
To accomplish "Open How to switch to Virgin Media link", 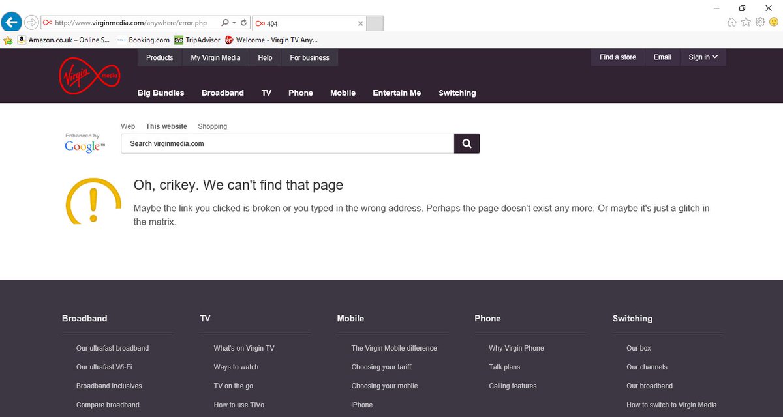I will pos(671,405).
